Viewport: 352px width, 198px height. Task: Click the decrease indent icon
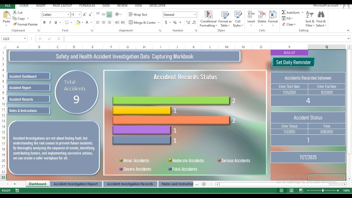pos(117,23)
